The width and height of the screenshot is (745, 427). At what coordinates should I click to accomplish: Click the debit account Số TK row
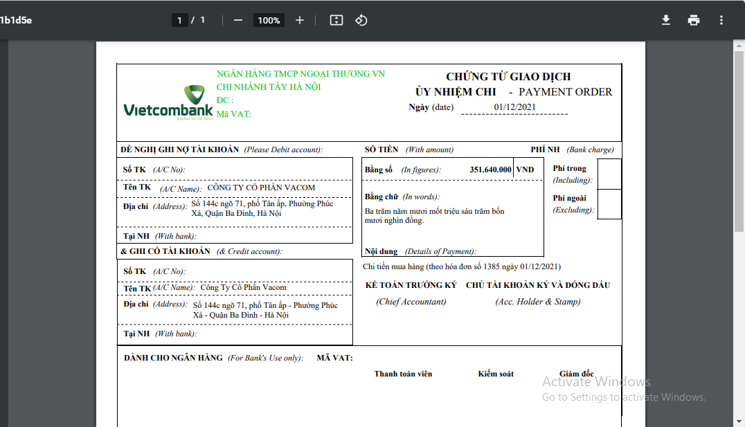pyautogui.click(x=235, y=170)
